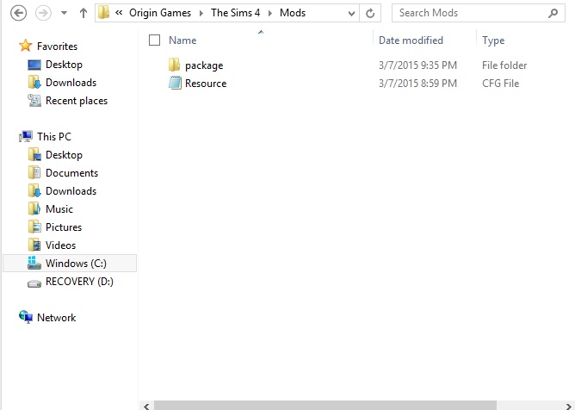The image size is (575, 410).
Task: Click the File folder type cell
Action: [504, 65]
